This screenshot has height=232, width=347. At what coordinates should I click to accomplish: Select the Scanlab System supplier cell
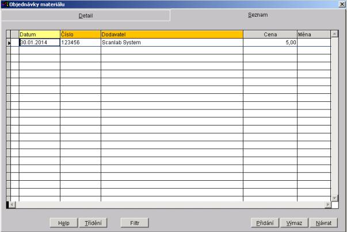[171, 43]
